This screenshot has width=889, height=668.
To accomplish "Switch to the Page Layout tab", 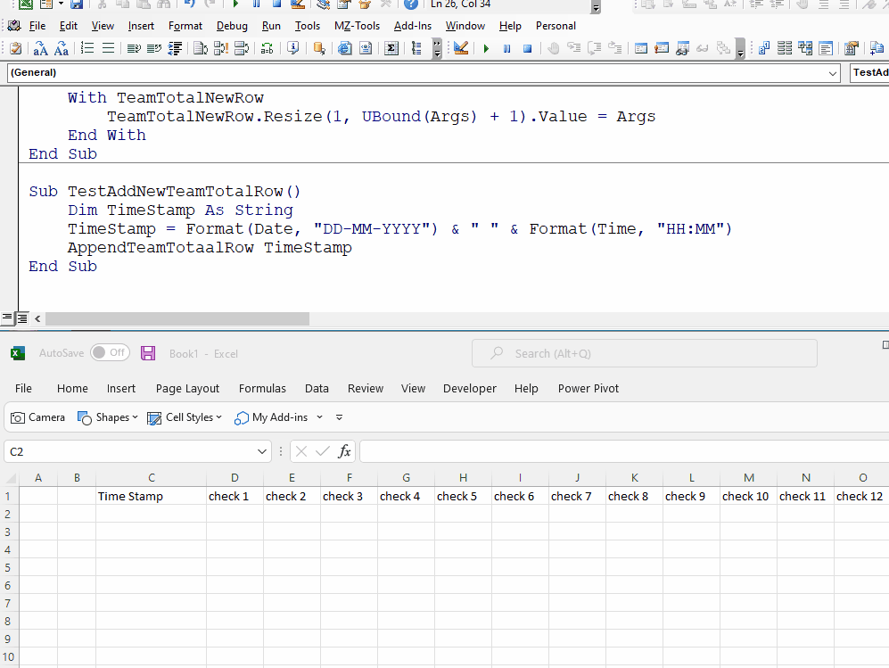I will [x=187, y=389].
